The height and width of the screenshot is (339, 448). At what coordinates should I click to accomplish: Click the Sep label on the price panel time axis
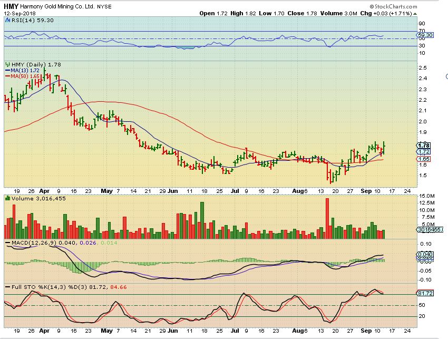pos(366,191)
